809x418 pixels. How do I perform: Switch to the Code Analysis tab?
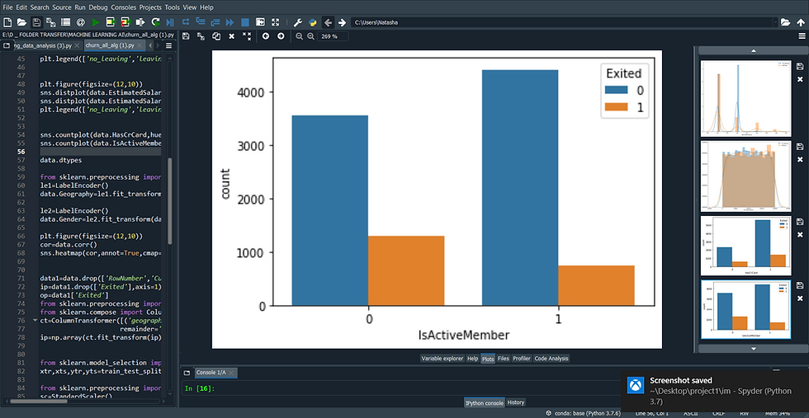tap(551, 358)
